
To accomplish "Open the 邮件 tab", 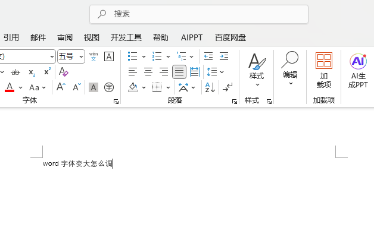I will point(38,37).
